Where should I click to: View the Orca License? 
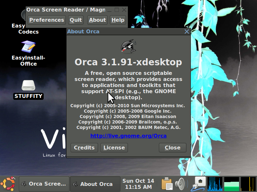coord(114,148)
